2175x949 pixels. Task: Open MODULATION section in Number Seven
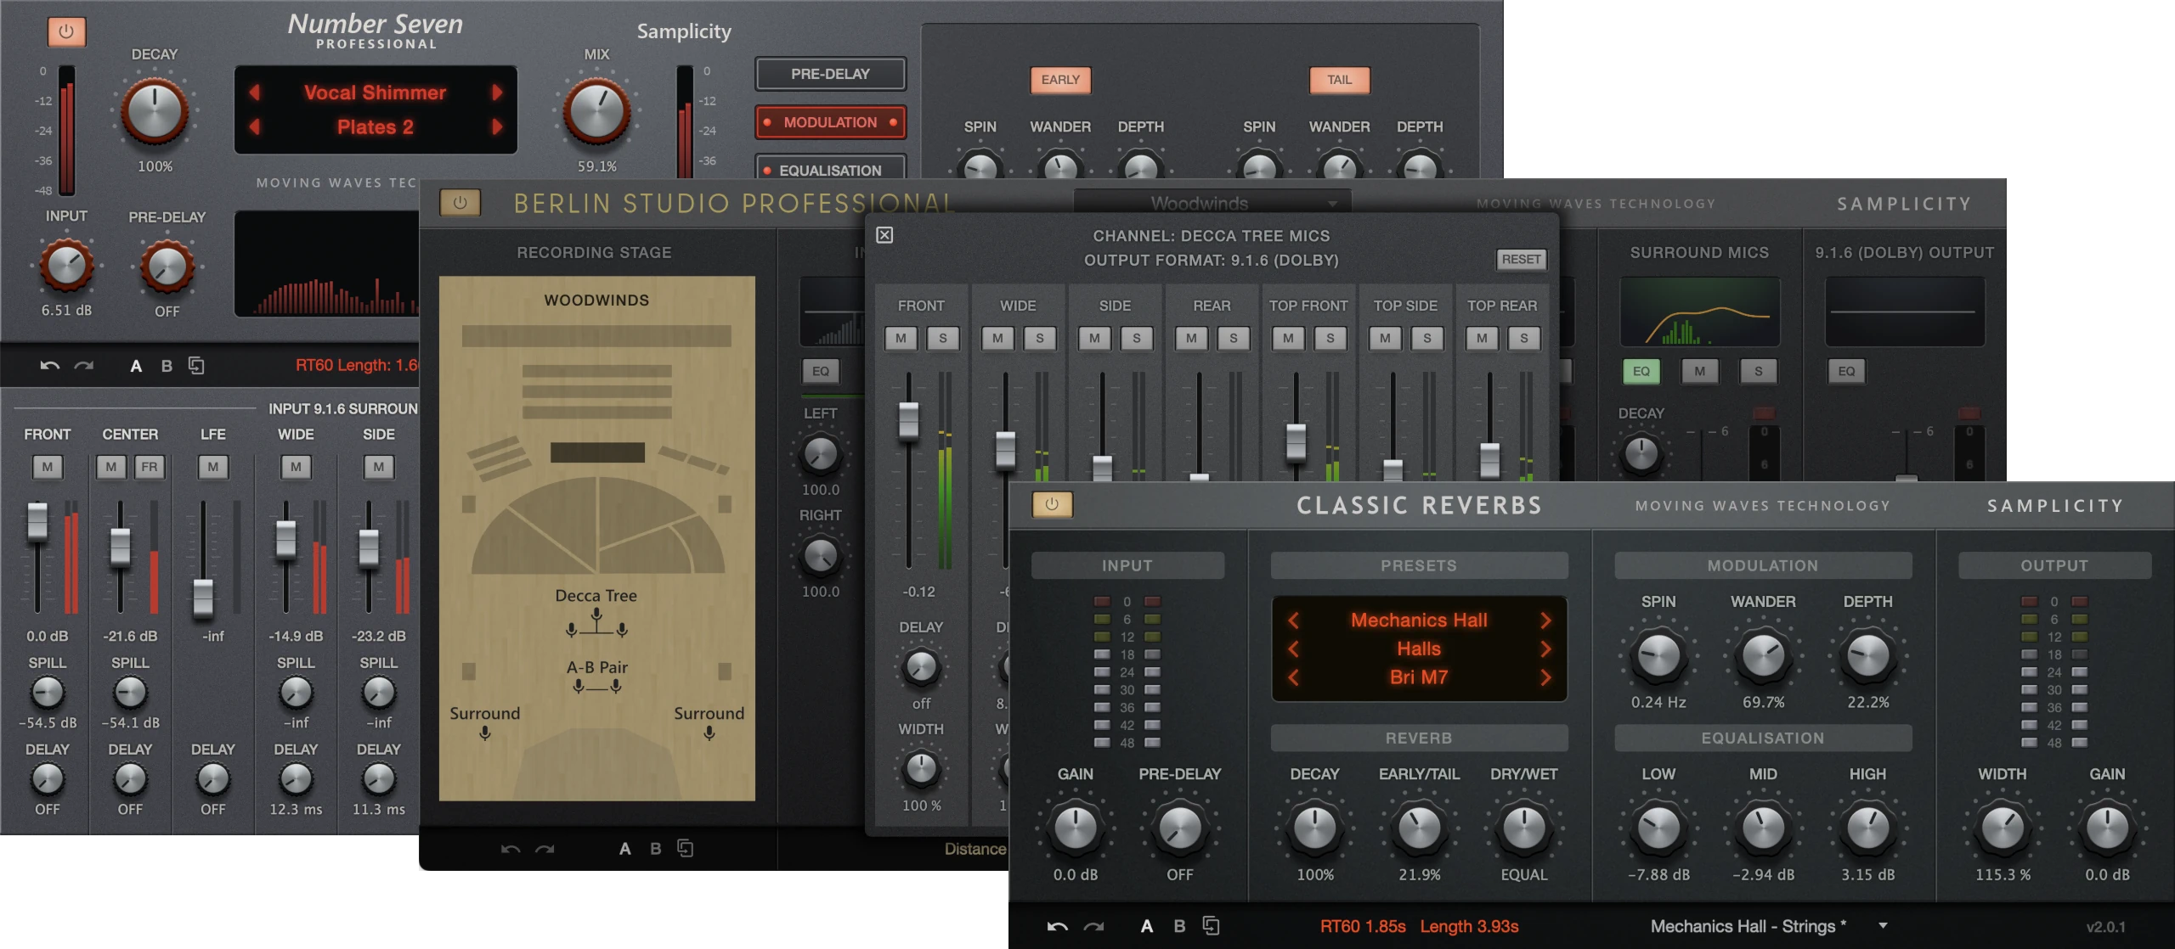pyautogui.click(x=830, y=122)
